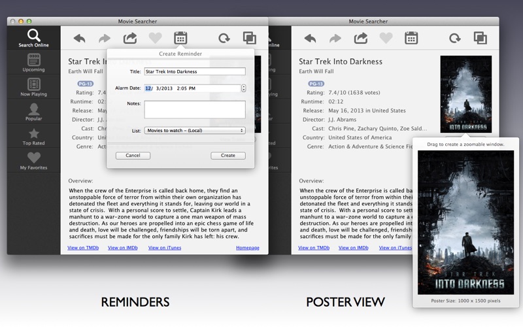This screenshot has height=327, width=523.
Task: Click PG-13 rating badge in left window
Action: tap(86, 84)
